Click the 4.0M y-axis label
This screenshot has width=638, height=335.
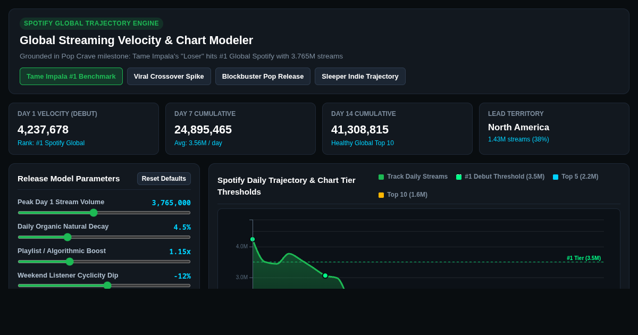242,247
